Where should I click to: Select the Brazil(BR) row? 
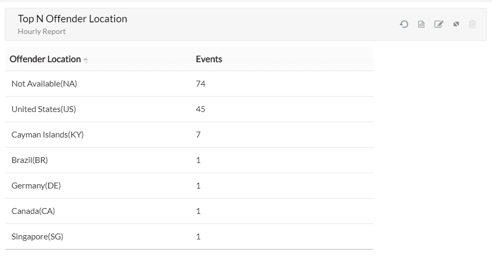(x=30, y=160)
